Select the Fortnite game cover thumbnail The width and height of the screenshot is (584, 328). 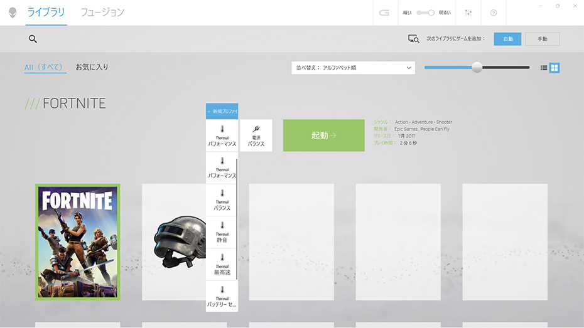pos(78,241)
